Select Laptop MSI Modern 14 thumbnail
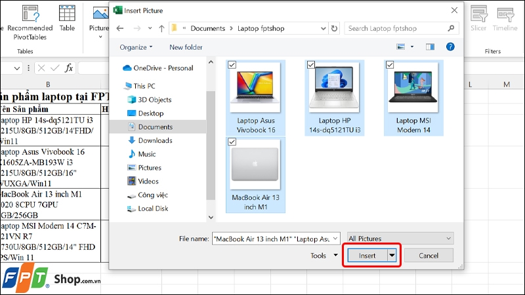The image size is (525, 295). [x=413, y=88]
